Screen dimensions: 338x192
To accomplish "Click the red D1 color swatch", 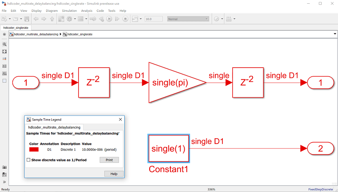I will 34,150.
